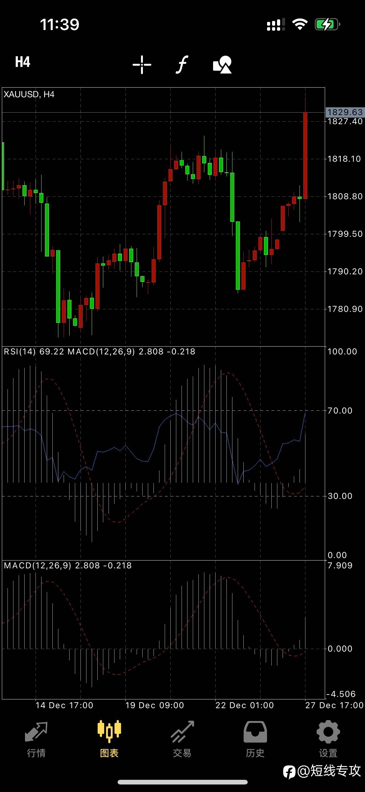Tap the RSI 30.00 level label

click(x=340, y=496)
